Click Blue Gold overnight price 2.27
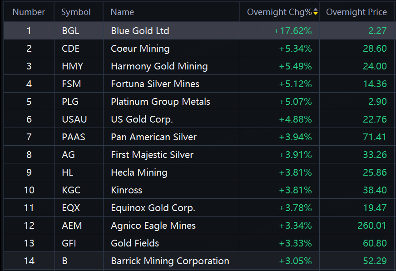396x271 pixels. click(378, 31)
